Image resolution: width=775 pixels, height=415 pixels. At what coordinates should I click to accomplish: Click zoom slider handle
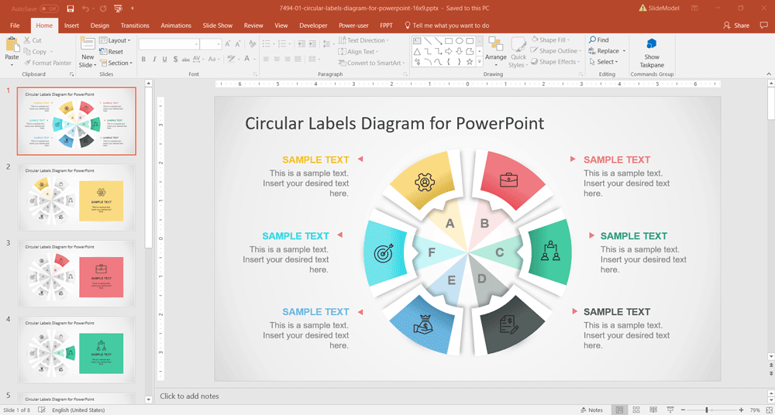tap(707, 410)
